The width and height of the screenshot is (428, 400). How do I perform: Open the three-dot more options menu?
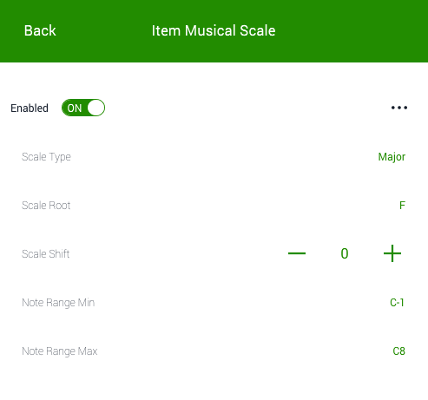click(x=399, y=108)
